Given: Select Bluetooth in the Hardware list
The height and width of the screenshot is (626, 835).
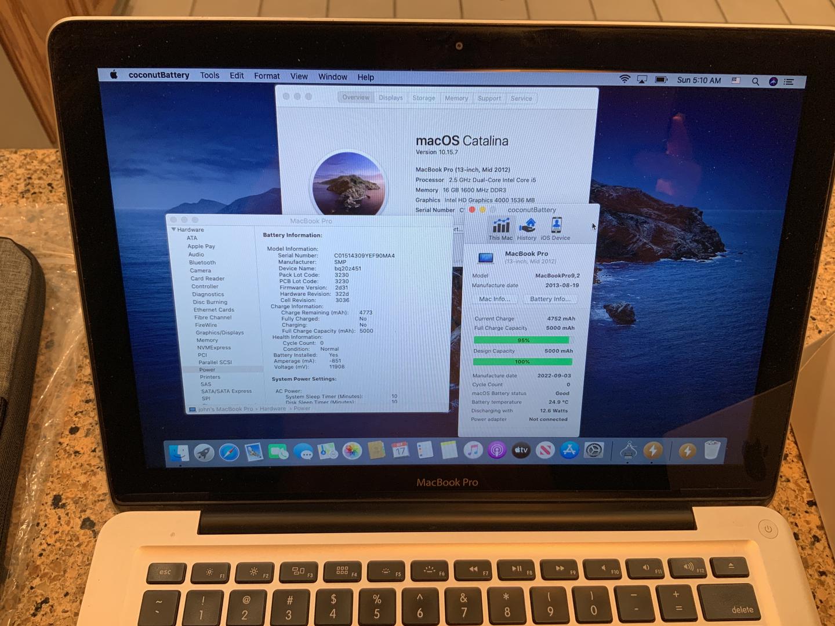Looking at the screenshot, I should [202, 263].
